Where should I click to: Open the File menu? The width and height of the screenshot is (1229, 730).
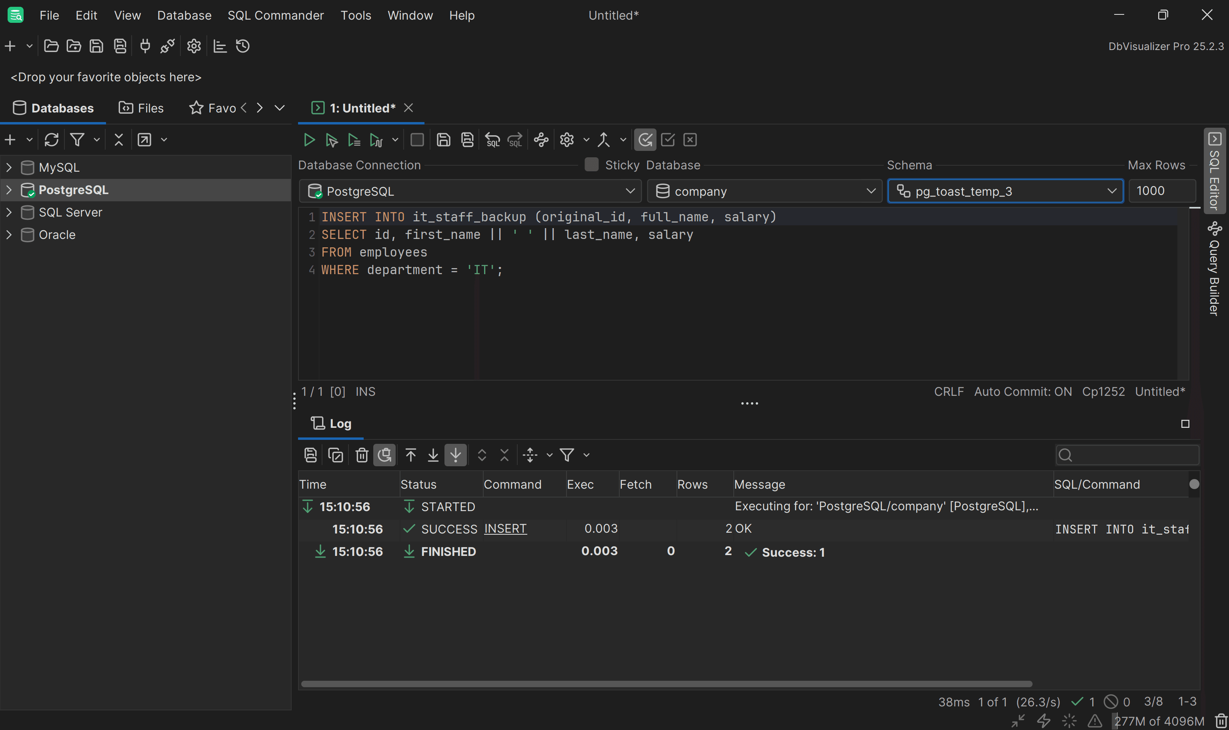tap(49, 15)
